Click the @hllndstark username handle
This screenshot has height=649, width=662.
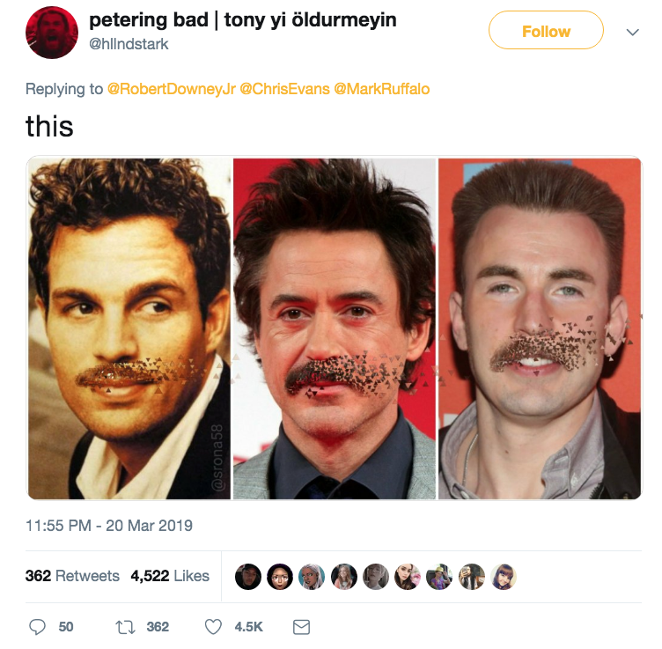click(x=129, y=44)
